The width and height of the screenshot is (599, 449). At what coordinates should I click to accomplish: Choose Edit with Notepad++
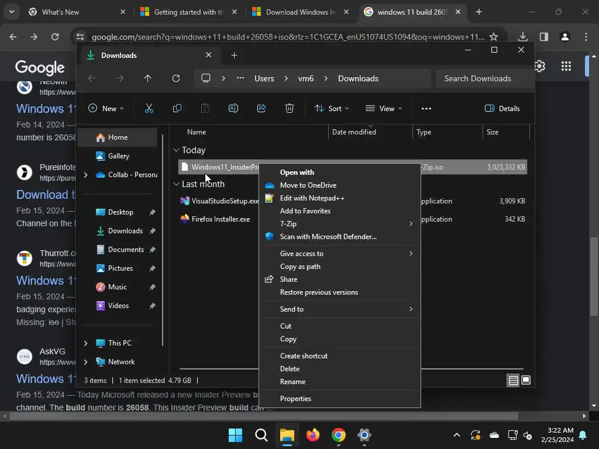(340, 198)
